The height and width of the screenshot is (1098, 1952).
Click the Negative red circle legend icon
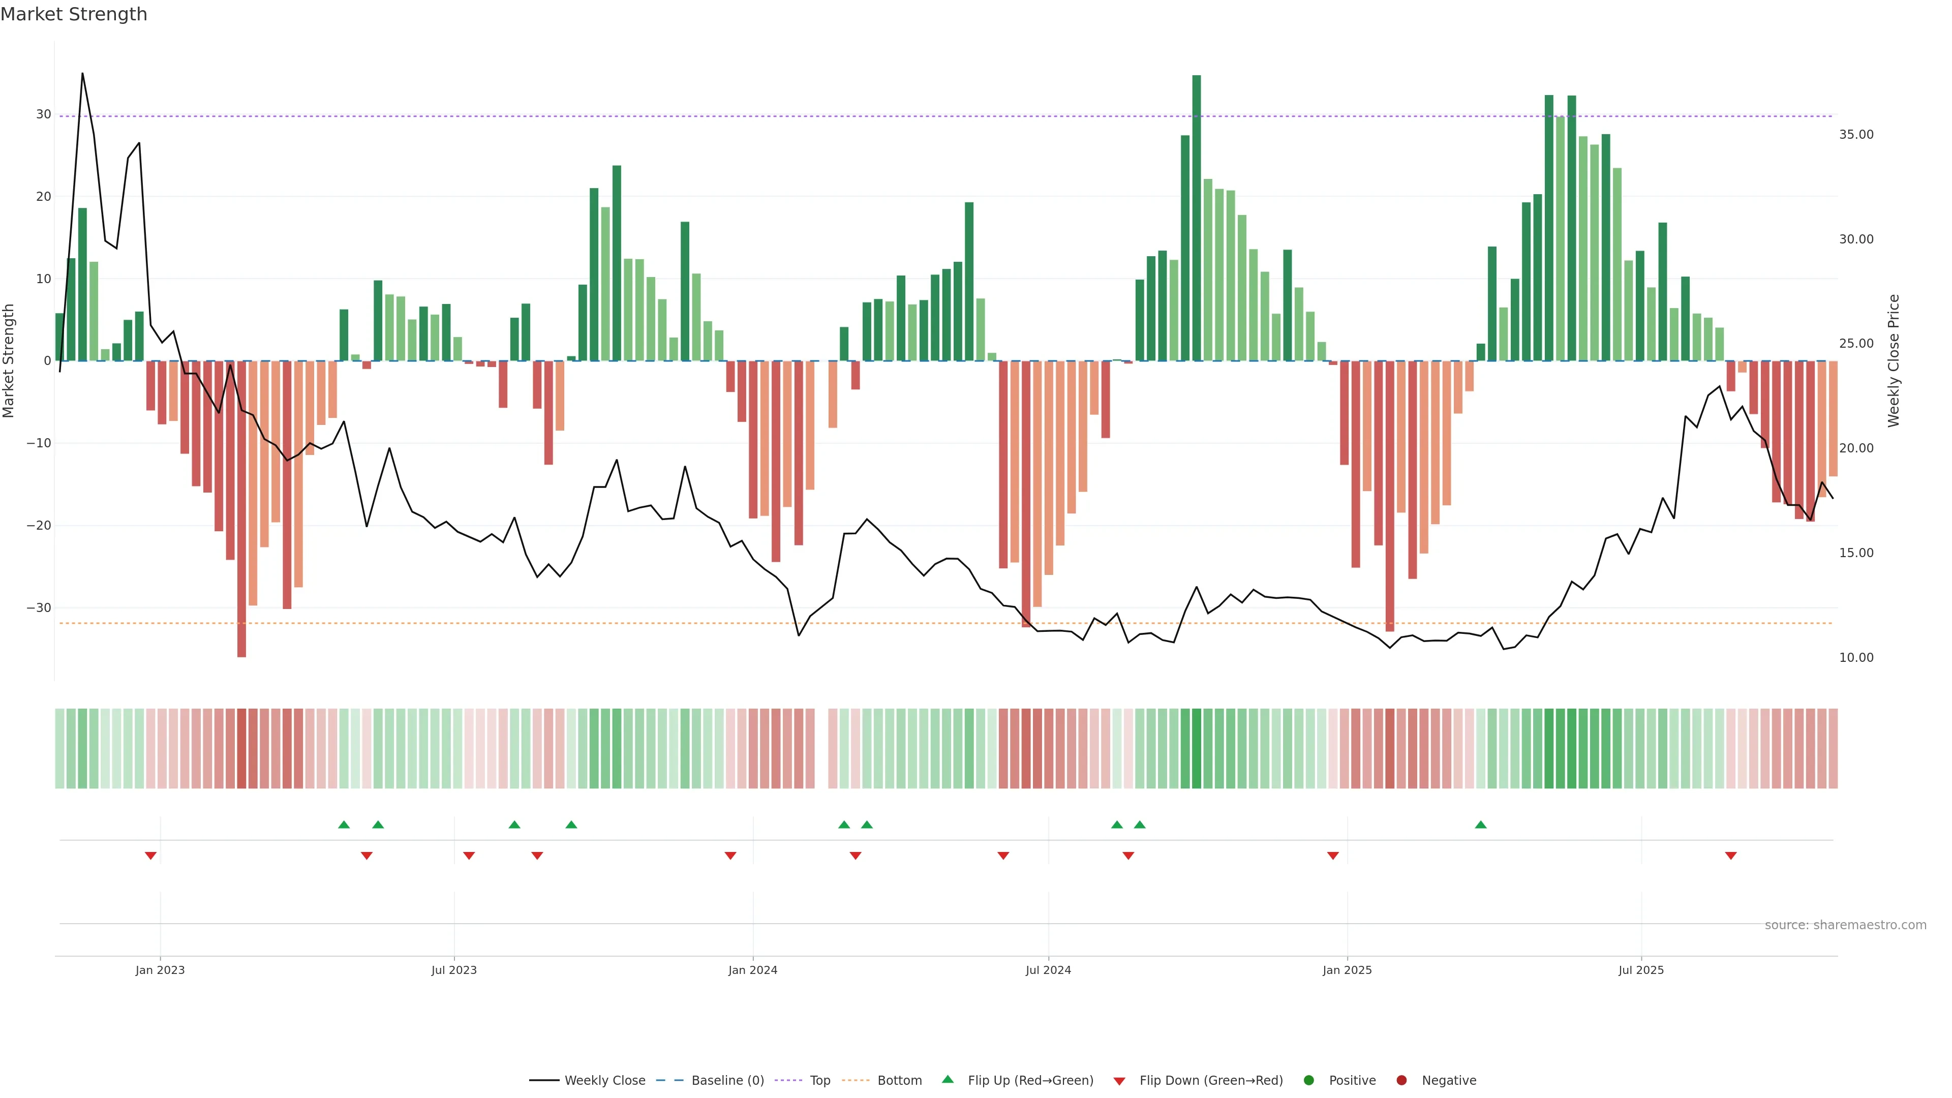point(1401,1081)
